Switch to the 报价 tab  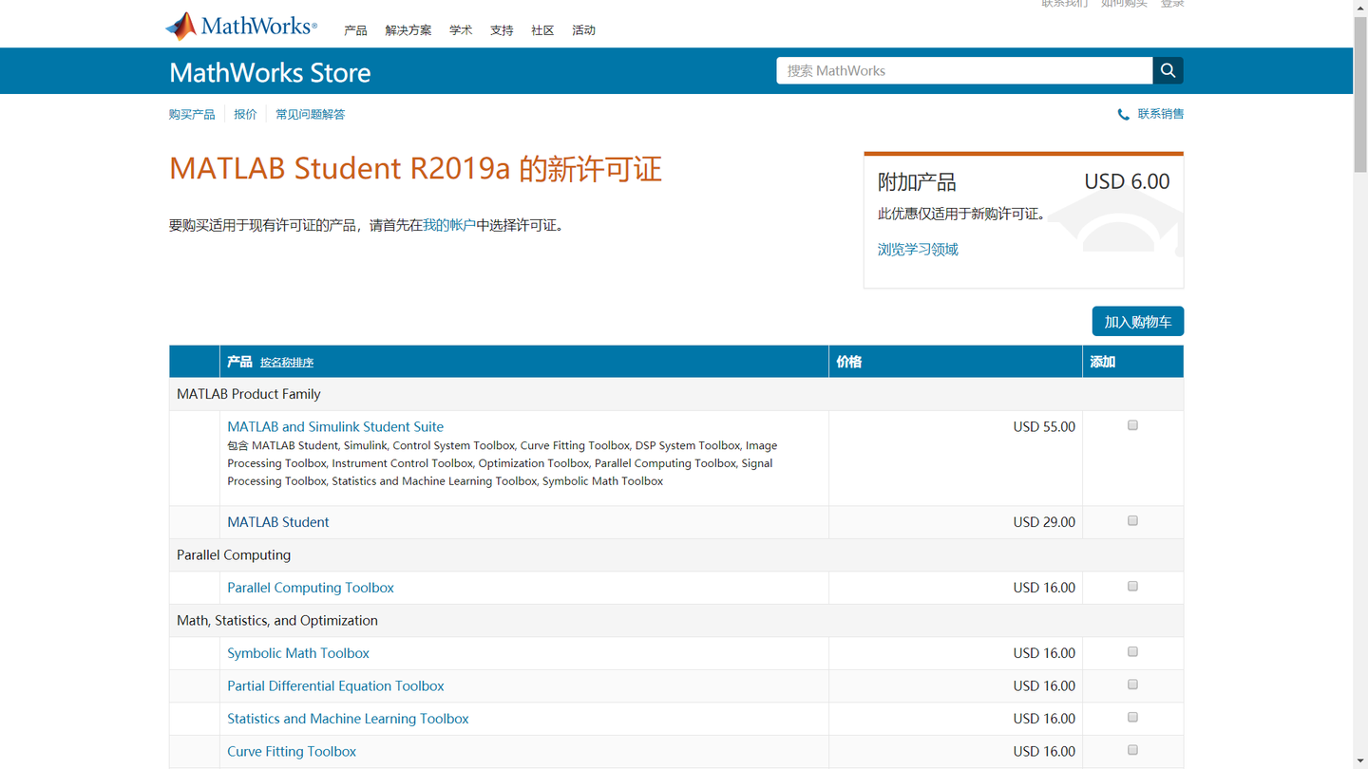click(x=245, y=114)
